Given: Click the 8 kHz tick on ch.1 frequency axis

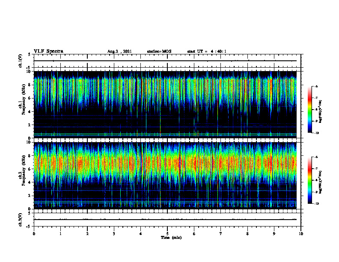Looking at the screenshot, I should click(x=30, y=85).
